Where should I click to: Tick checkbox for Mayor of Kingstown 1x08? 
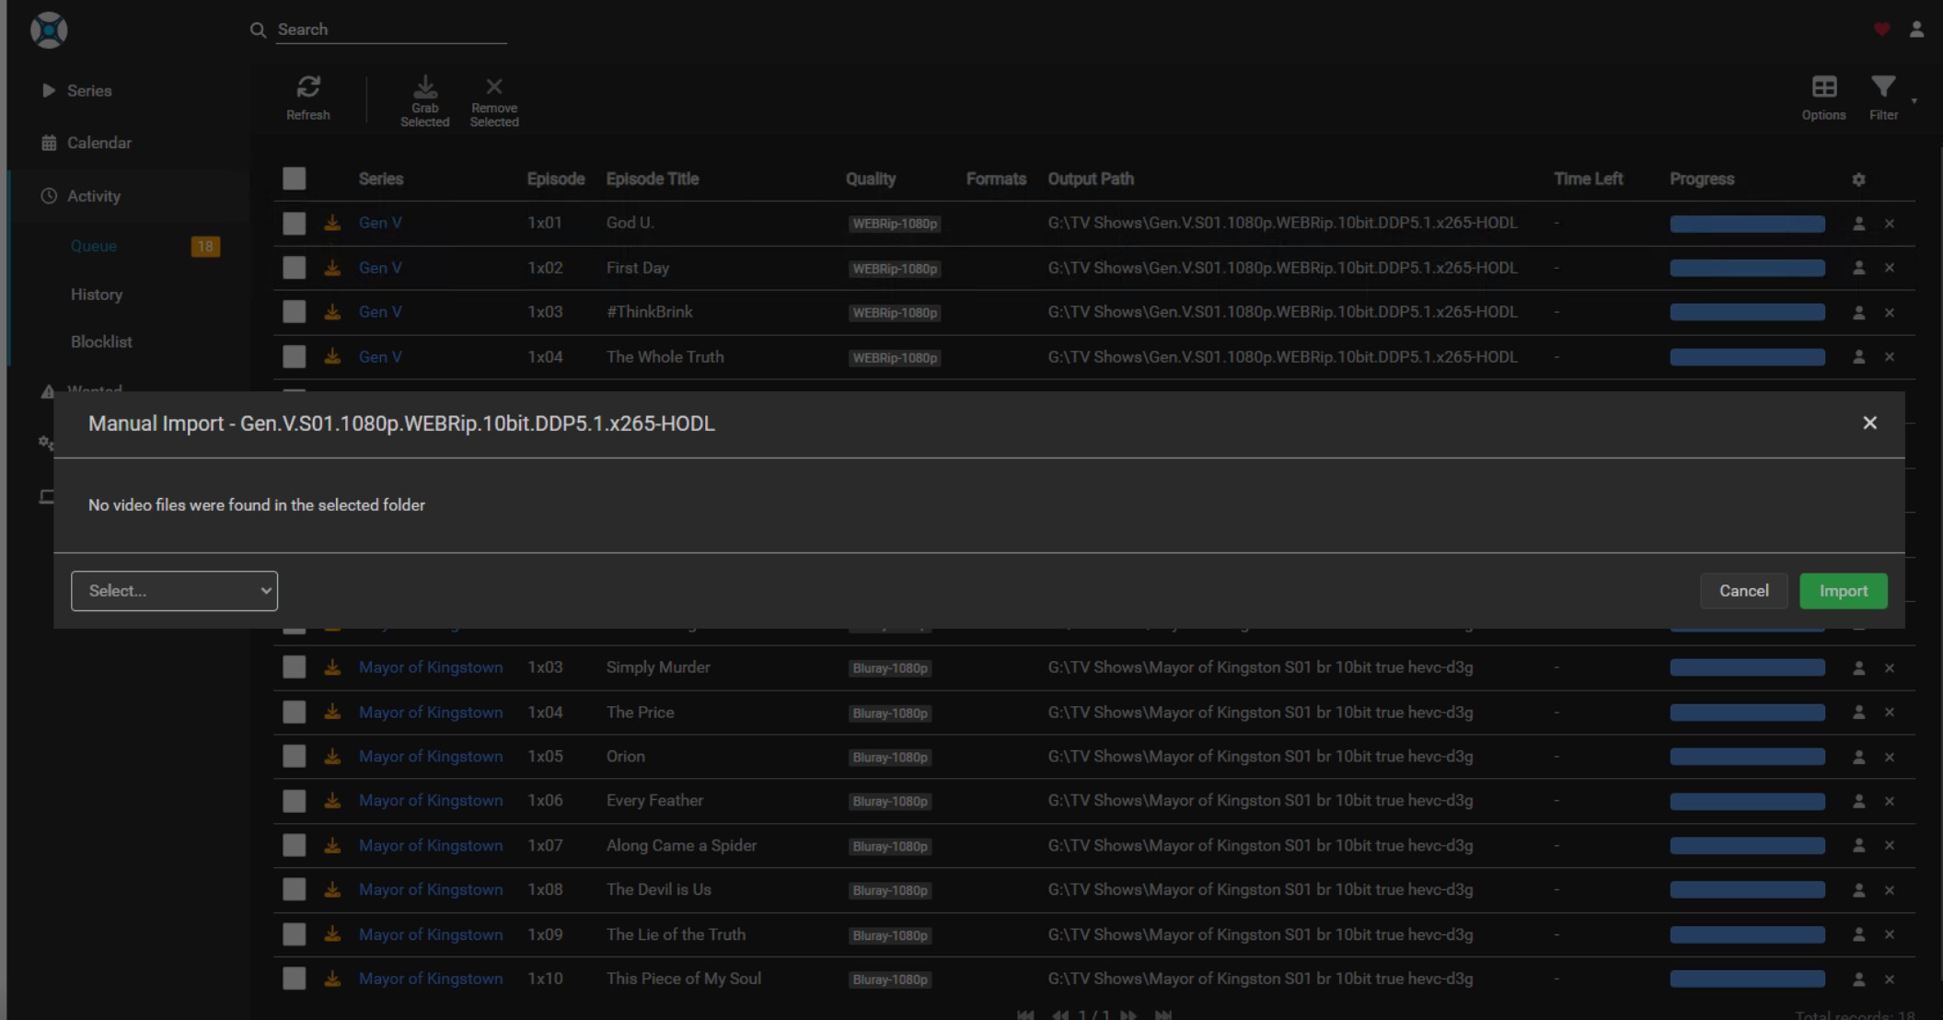click(x=295, y=889)
